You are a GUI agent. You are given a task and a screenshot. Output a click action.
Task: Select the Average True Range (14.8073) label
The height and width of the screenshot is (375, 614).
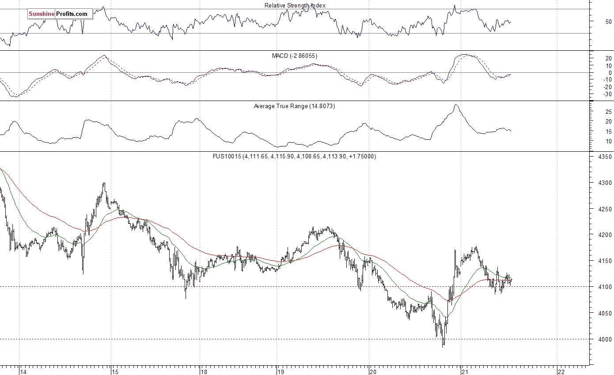pos(294,106)
